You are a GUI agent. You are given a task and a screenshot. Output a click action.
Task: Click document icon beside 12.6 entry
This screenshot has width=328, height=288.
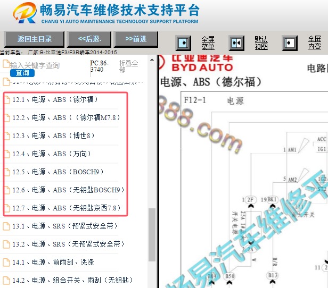tap(7, 190)
